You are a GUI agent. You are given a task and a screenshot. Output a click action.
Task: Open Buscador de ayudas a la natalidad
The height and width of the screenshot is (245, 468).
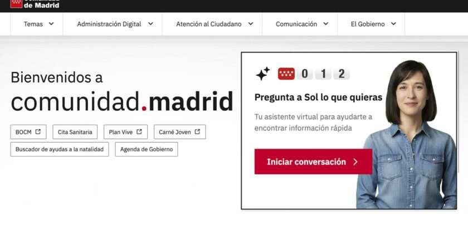pyautogui.click(x=60, y=149)
